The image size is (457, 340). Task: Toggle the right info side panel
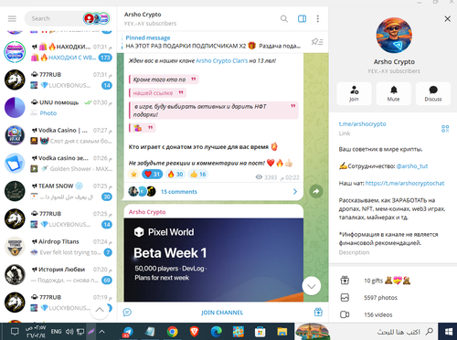[302, 19]
